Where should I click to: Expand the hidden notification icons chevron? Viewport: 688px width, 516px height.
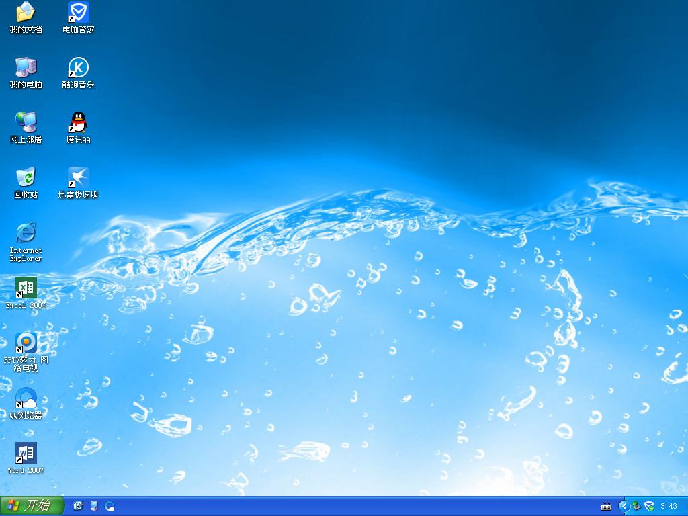pos(623,507)
